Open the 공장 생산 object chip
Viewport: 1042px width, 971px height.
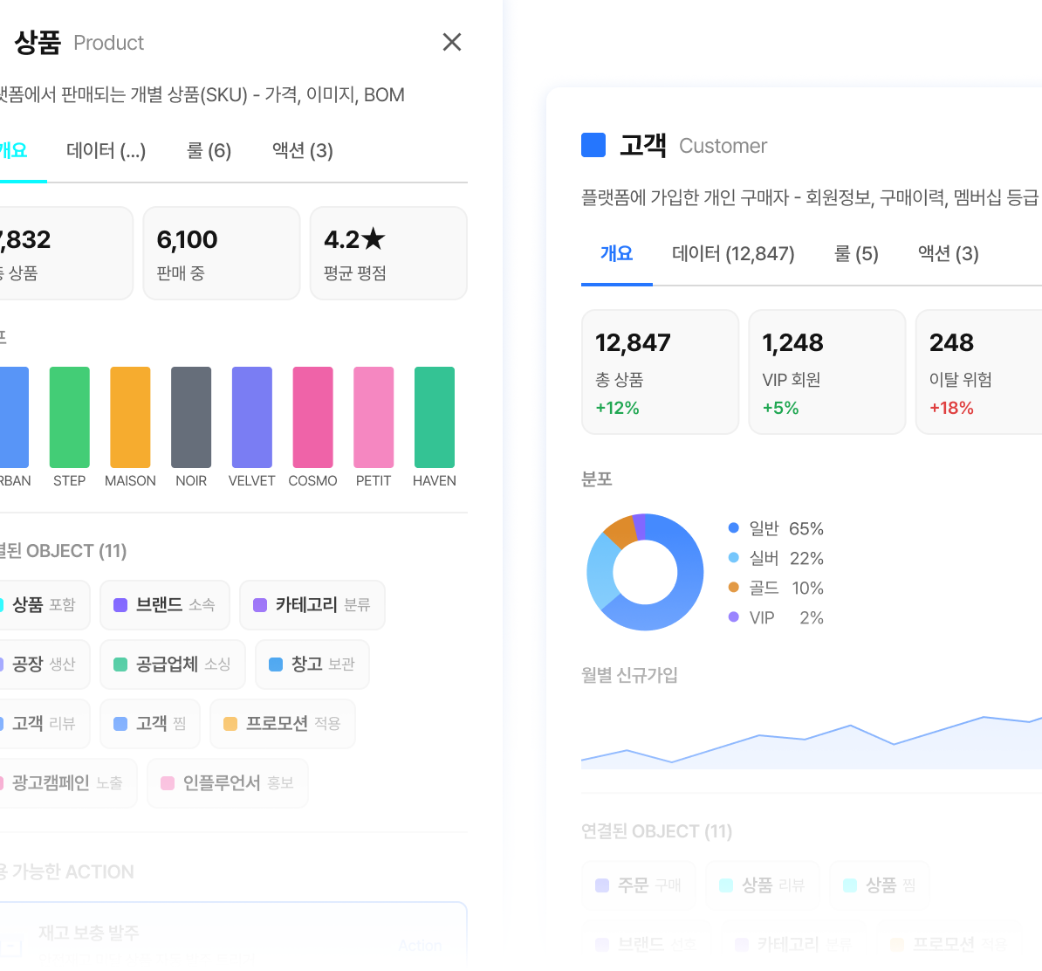pyautogui.click(x=44, y=665)
